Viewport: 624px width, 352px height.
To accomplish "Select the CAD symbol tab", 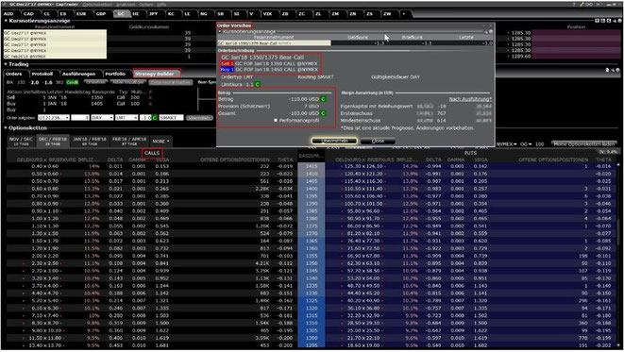I will click(x=28, y=13).
